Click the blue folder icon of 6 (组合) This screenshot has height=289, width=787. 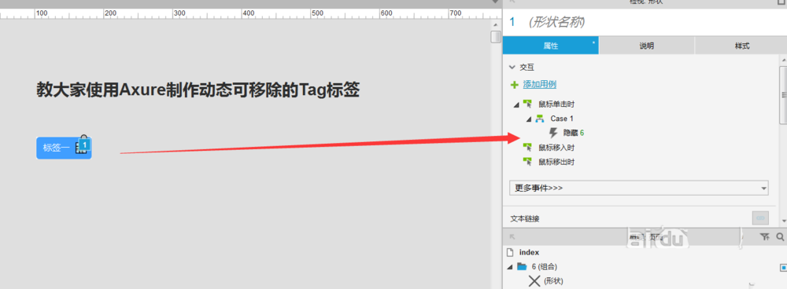(x=522, y=267)
